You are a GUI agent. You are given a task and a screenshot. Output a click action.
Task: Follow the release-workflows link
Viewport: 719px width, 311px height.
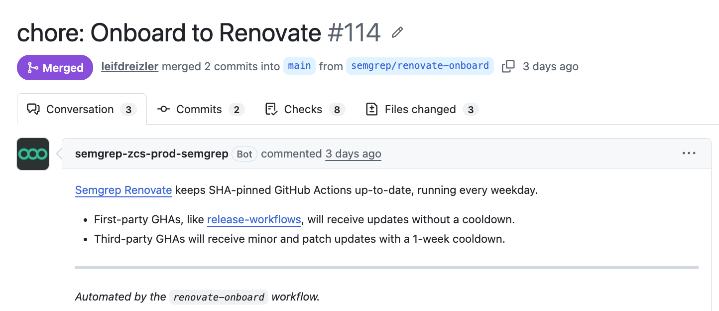tap(254, 219)
